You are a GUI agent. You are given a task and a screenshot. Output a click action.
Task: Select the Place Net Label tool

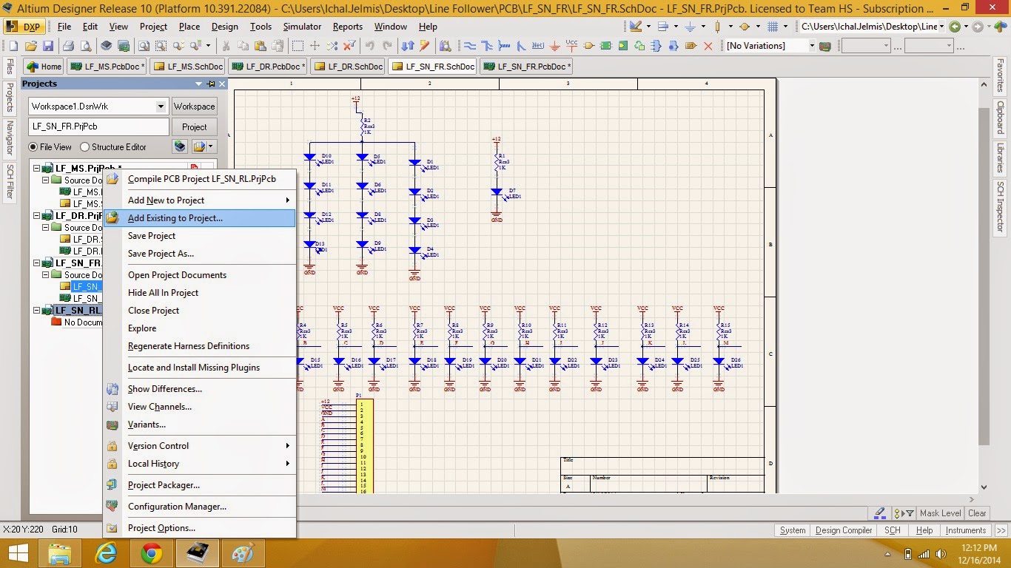[x=538, y=46]
